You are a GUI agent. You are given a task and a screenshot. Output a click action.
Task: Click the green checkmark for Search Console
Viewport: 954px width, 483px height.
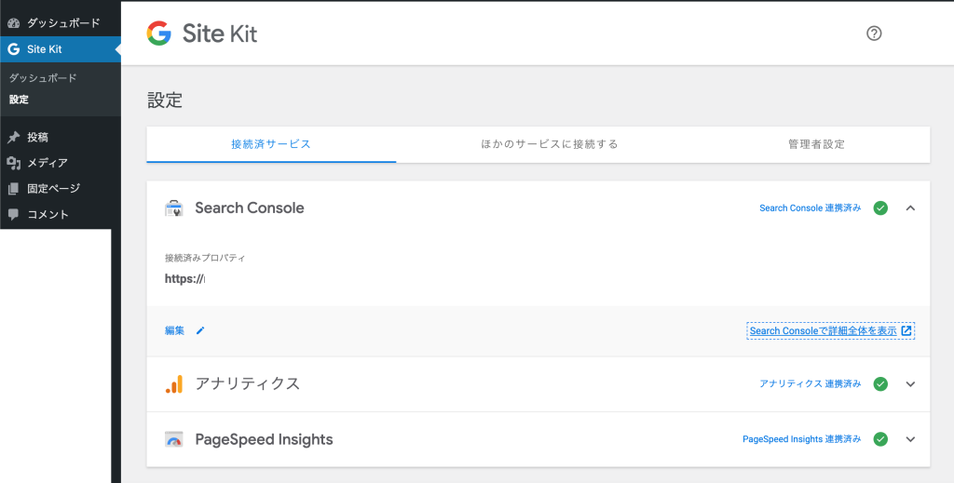[x=880, y=208]
